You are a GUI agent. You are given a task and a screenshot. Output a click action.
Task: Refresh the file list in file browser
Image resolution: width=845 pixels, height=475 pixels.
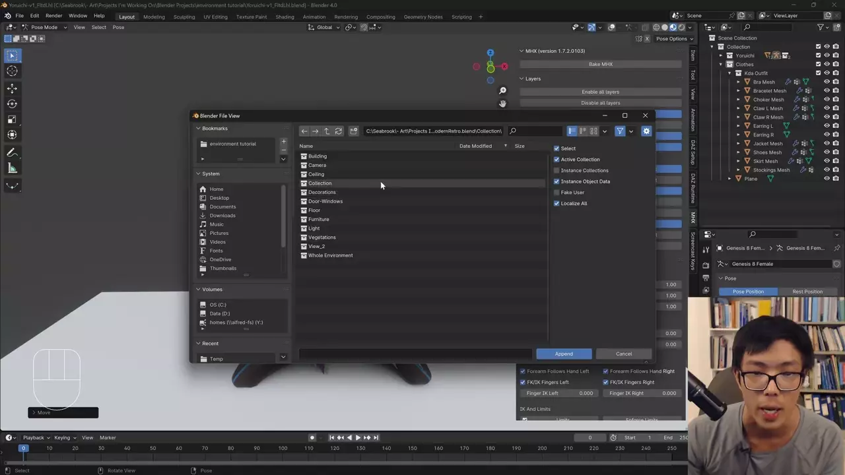(x=339, y=131)
